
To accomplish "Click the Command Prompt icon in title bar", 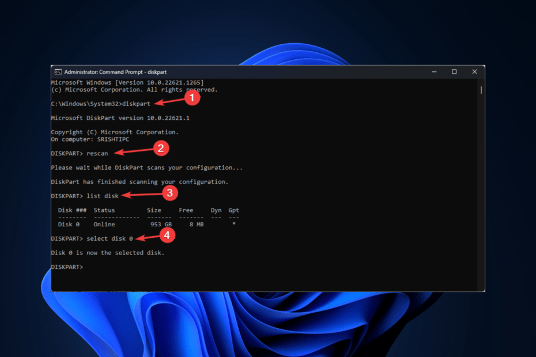I will tap(58, 72).
